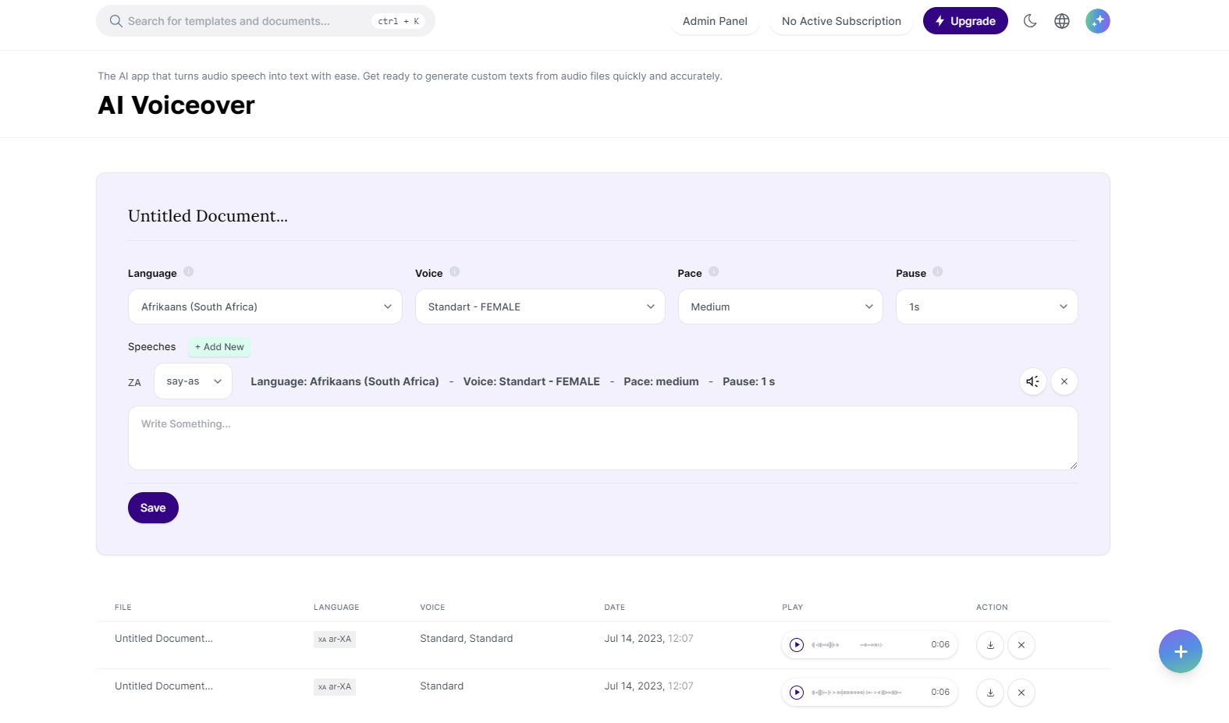
Task: Click the 'Standard, Standard' voice cell
Action: (467, 638)
